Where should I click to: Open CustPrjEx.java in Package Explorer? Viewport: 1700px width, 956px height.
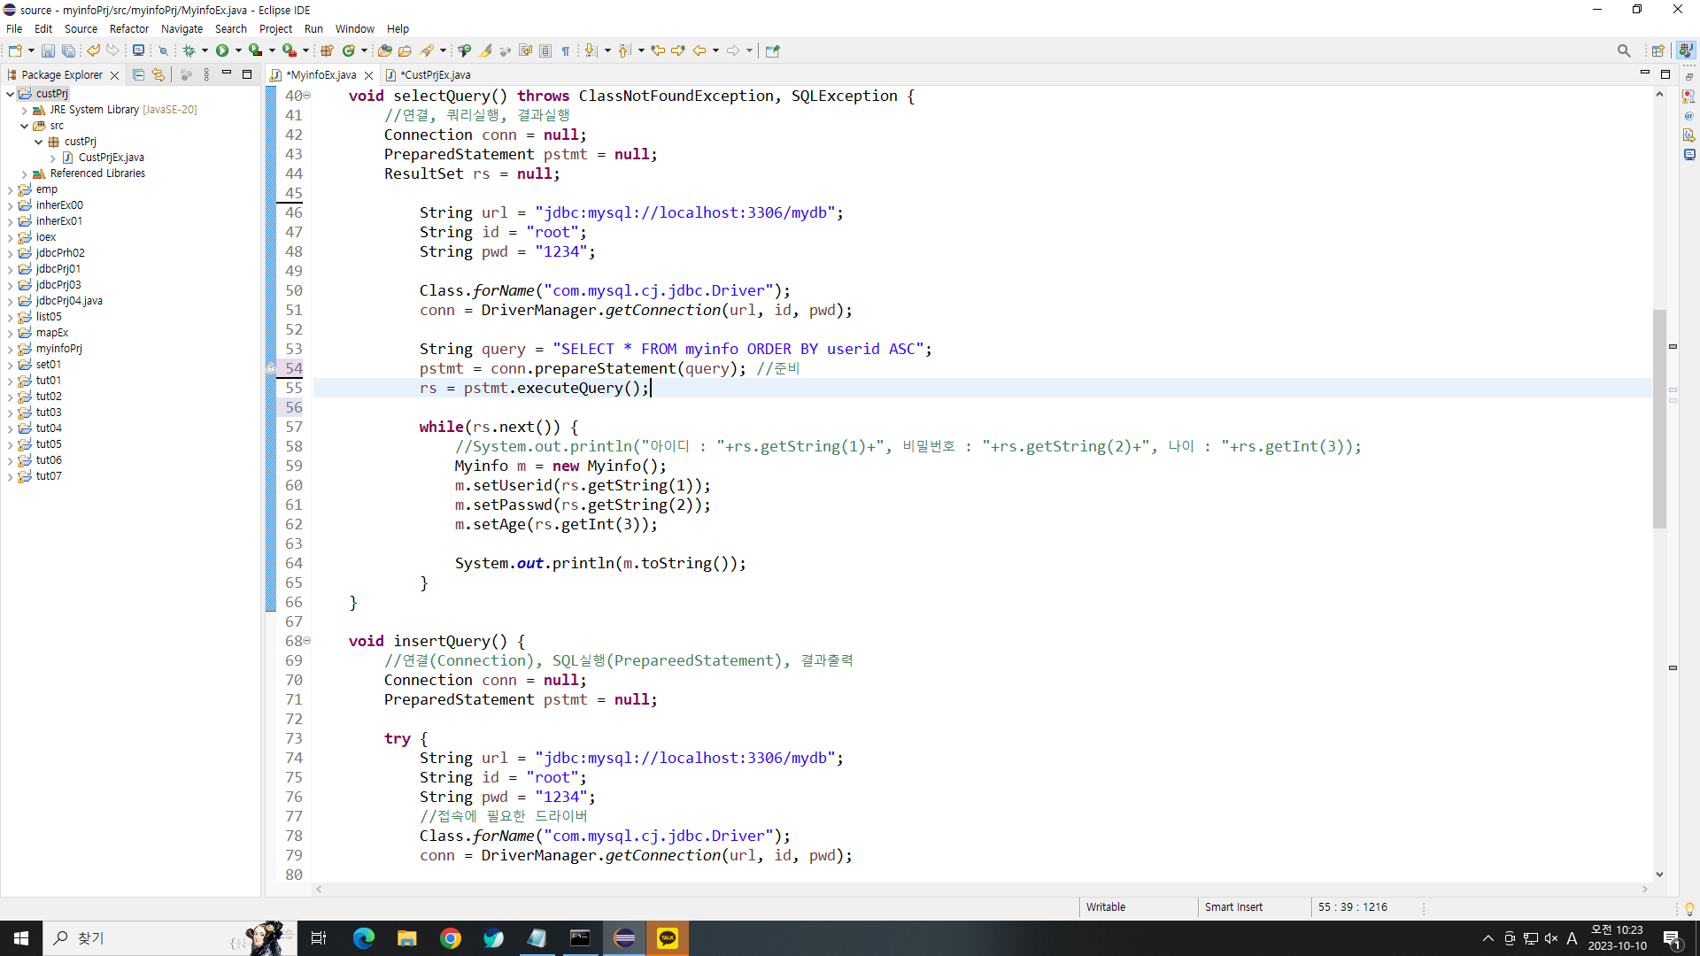tap(111, 158)
